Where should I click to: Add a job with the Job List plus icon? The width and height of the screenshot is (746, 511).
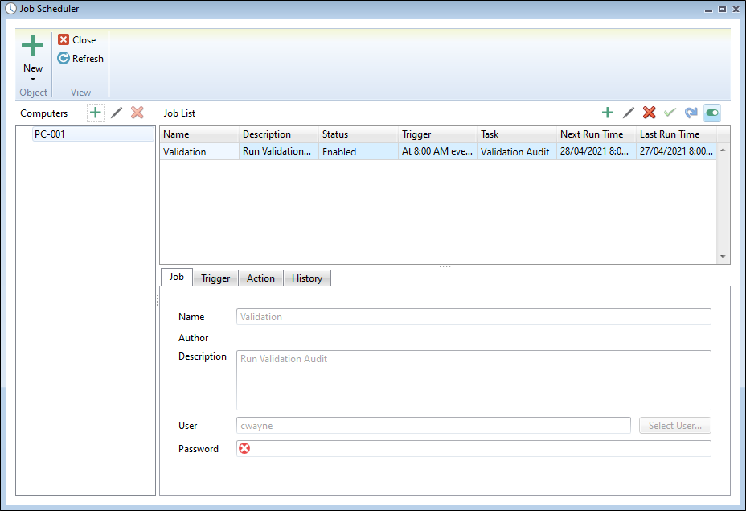(x=608, y=113)
